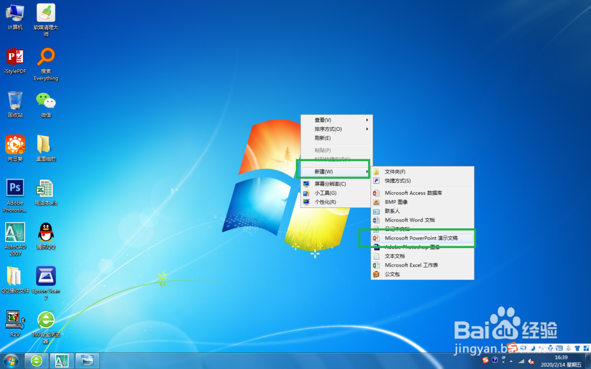591x369 pixels.
Task: Expand the 查看(V) submenu
Action: click(336, 120)
